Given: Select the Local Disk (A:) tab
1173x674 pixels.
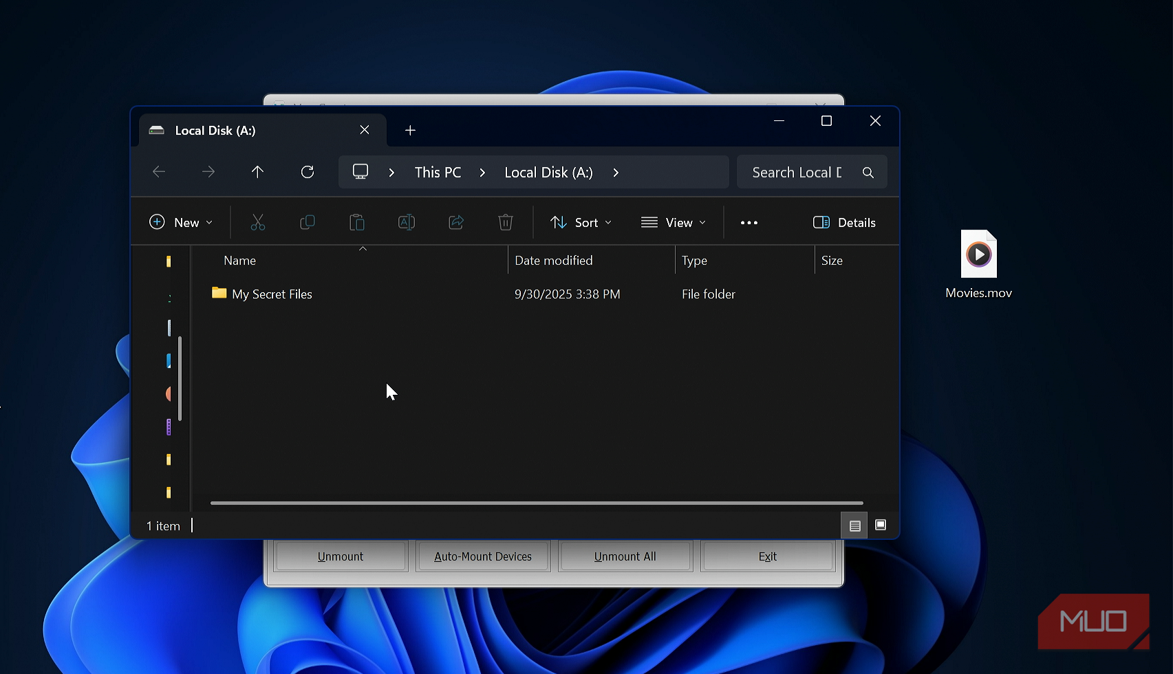Looking at the screenshot, I should click(263, 130).
